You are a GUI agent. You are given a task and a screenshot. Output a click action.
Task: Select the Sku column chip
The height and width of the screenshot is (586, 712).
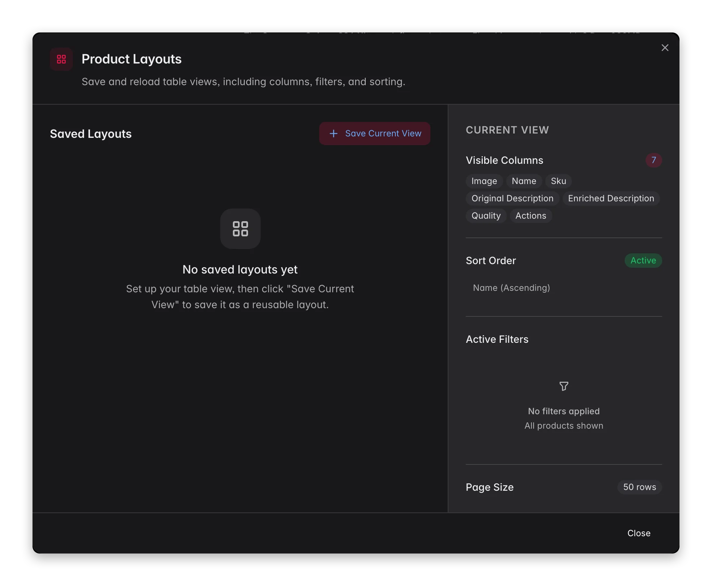558,181
